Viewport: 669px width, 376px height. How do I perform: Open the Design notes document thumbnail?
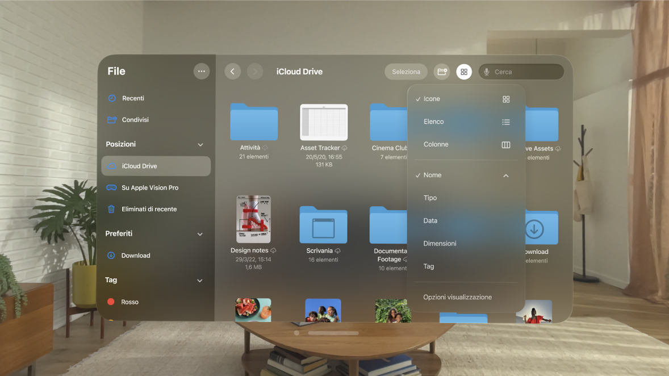pyautogui.click(x=253, y=219)
